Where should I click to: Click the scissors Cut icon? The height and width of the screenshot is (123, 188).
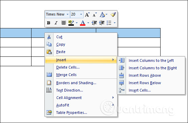[49, 37]
